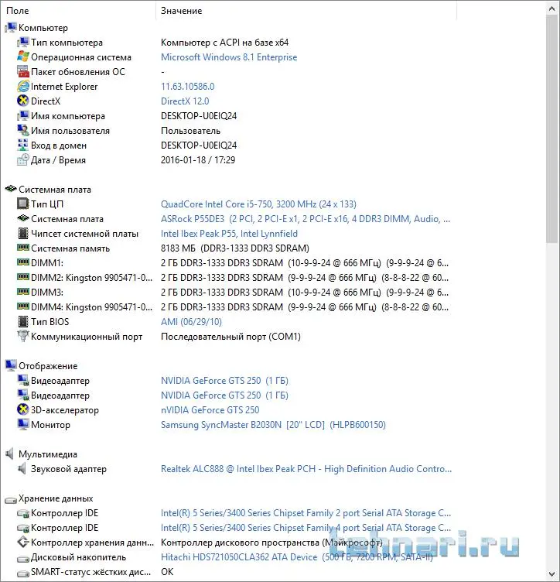Click the Дата / Время calendar icon
Viewport: 560px width, 582px height.
(22, 160)
